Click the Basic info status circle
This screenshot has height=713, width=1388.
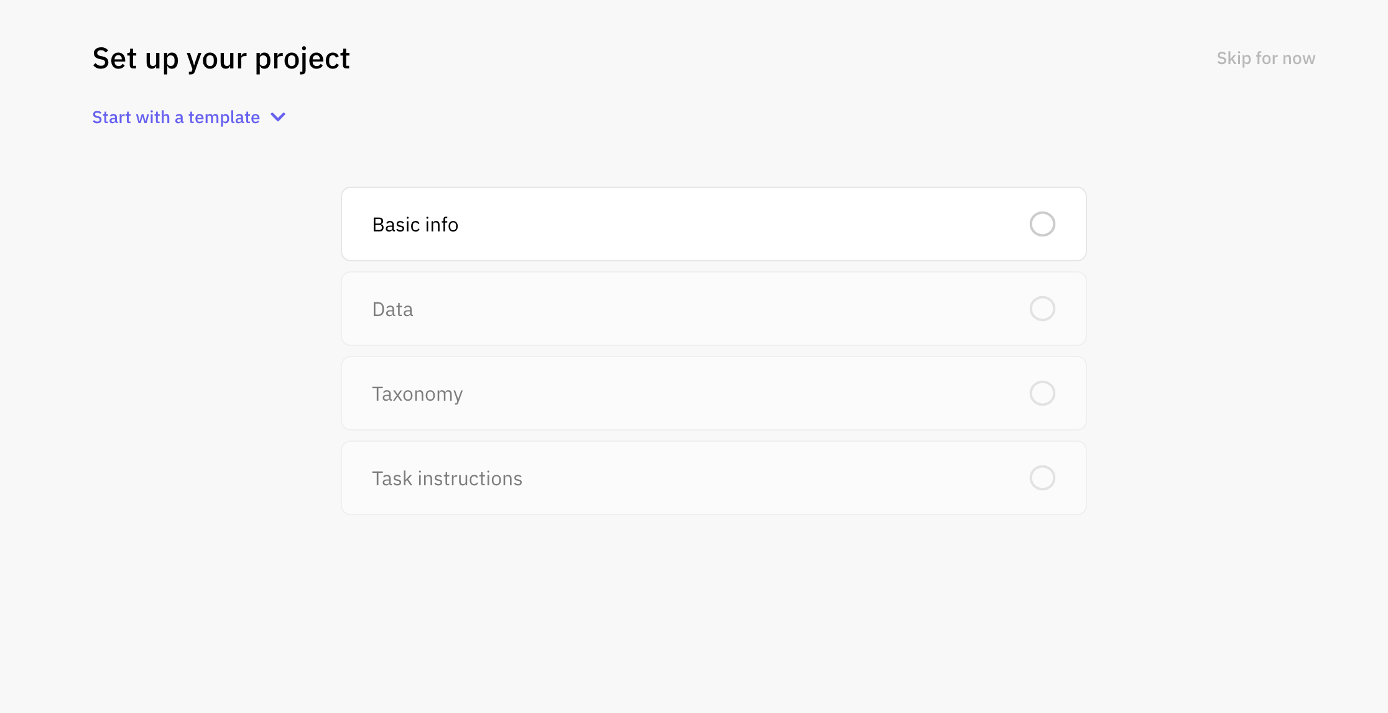(1042, 224)
